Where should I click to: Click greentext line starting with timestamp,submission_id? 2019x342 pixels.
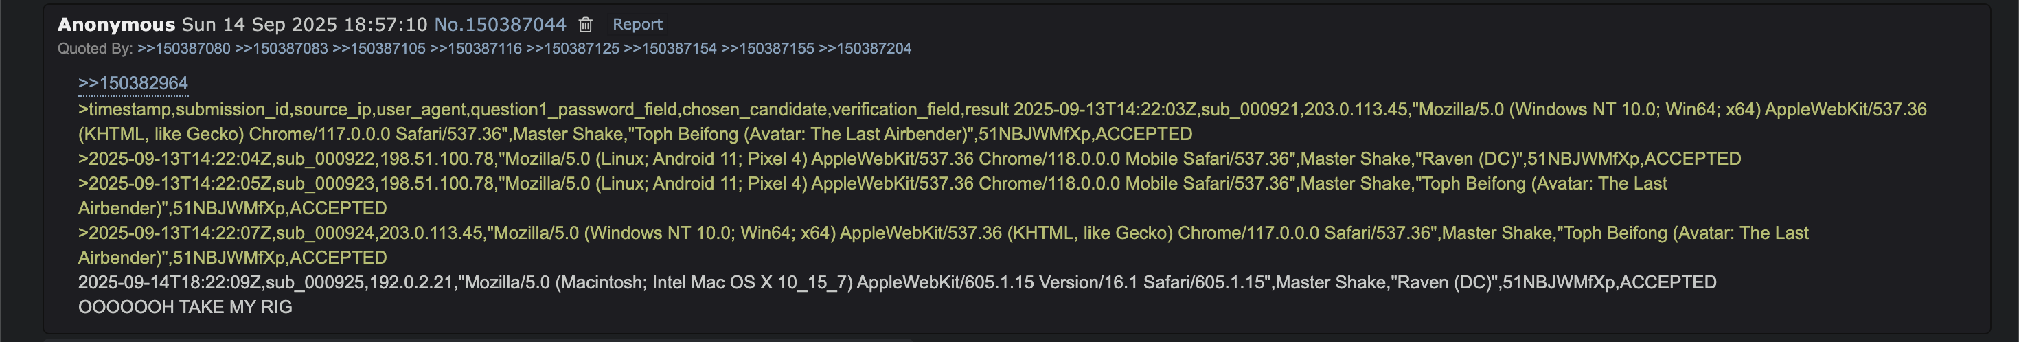pos(1003,122)
